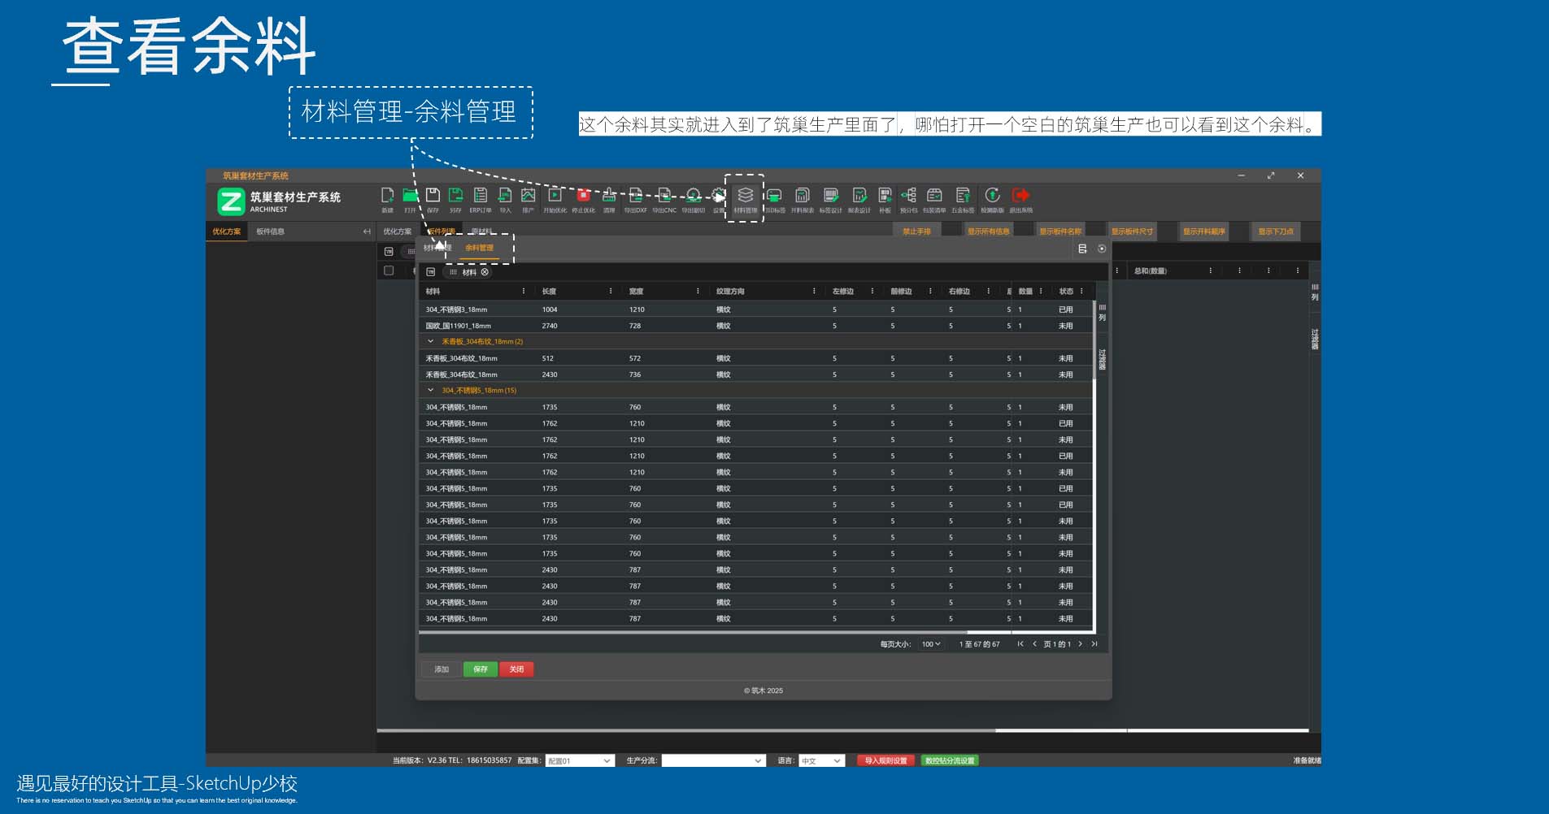
Task: Click the 开始优化 play icon
Action: click(555, 197)
